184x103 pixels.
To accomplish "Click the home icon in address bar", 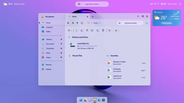I will [x=88, y=23].
